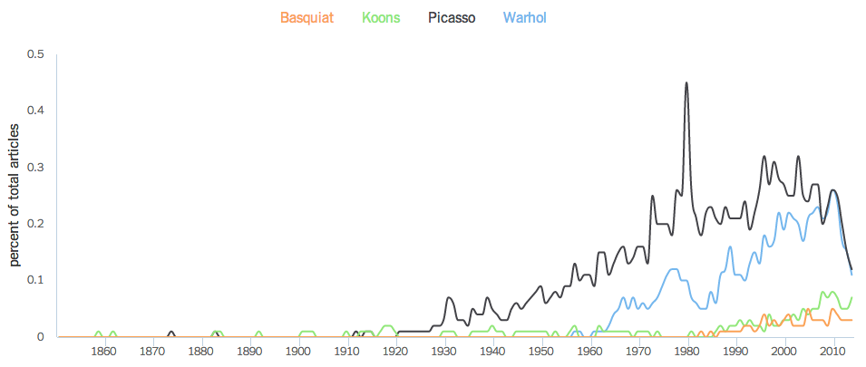Toggle the Koons legend entry
Viewport: 866px width, 367px height.
[x=381, y=18]
